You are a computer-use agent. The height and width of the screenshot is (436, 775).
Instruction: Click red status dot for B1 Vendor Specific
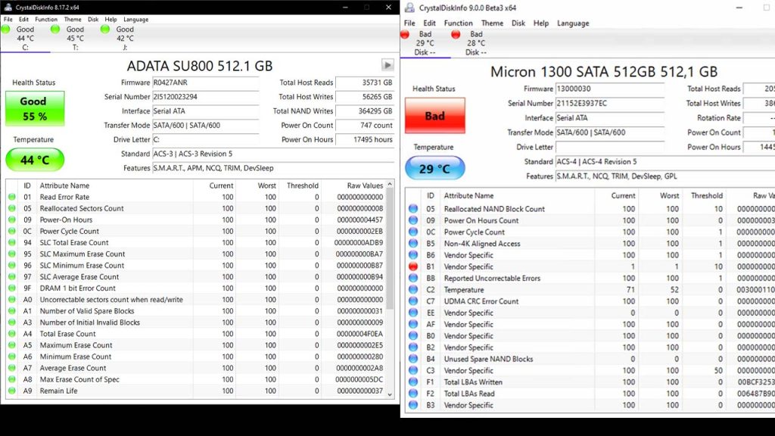click(x=413, y=266)
